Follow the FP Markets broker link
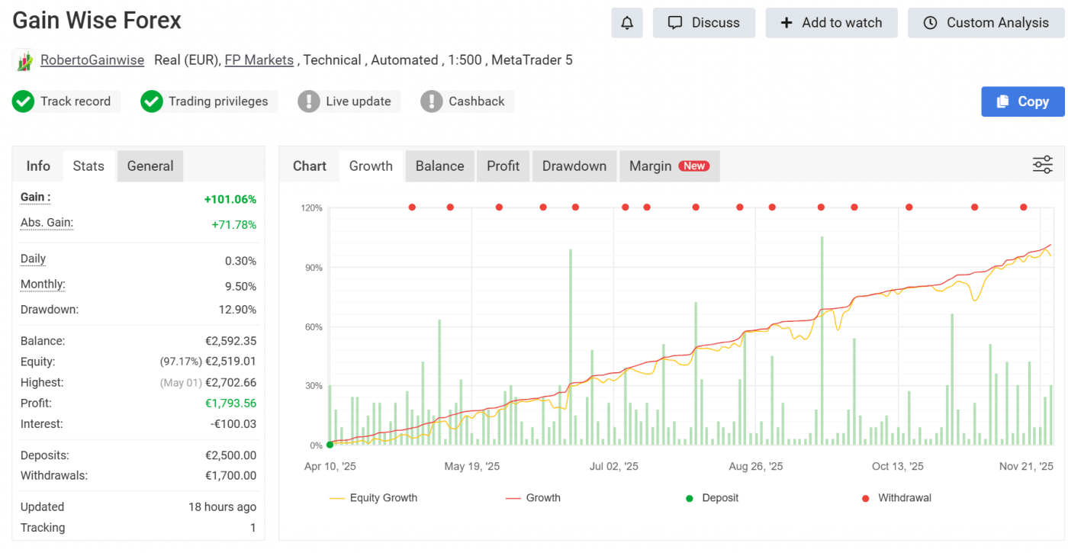Image resolution: width=1068 pixels, height=553 pixels. [259, 60]
